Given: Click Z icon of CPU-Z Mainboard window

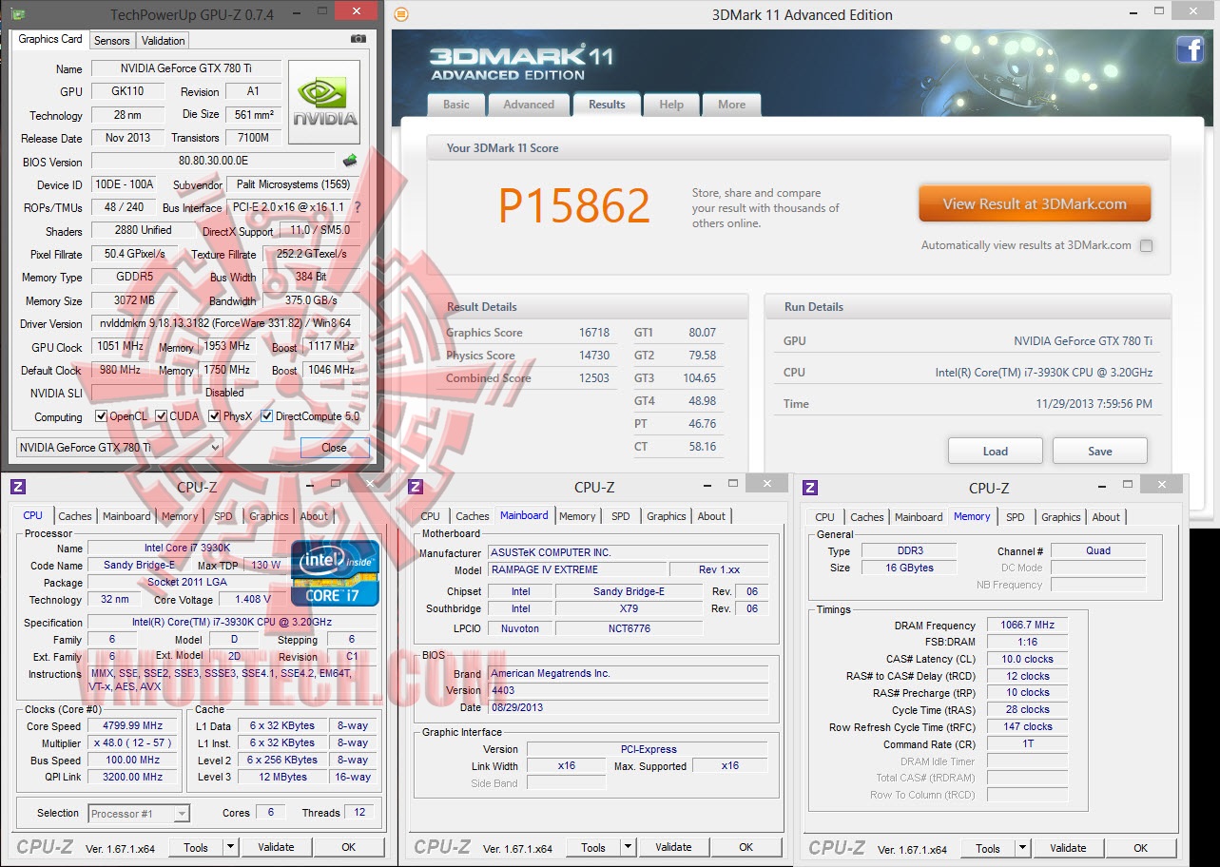Looking at the screenshot, I should point(416,487).
